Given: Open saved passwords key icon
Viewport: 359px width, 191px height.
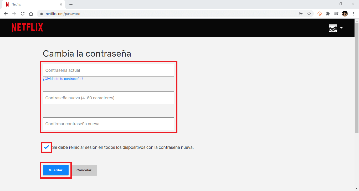Looking at the screenshot, I should point(301,14).
